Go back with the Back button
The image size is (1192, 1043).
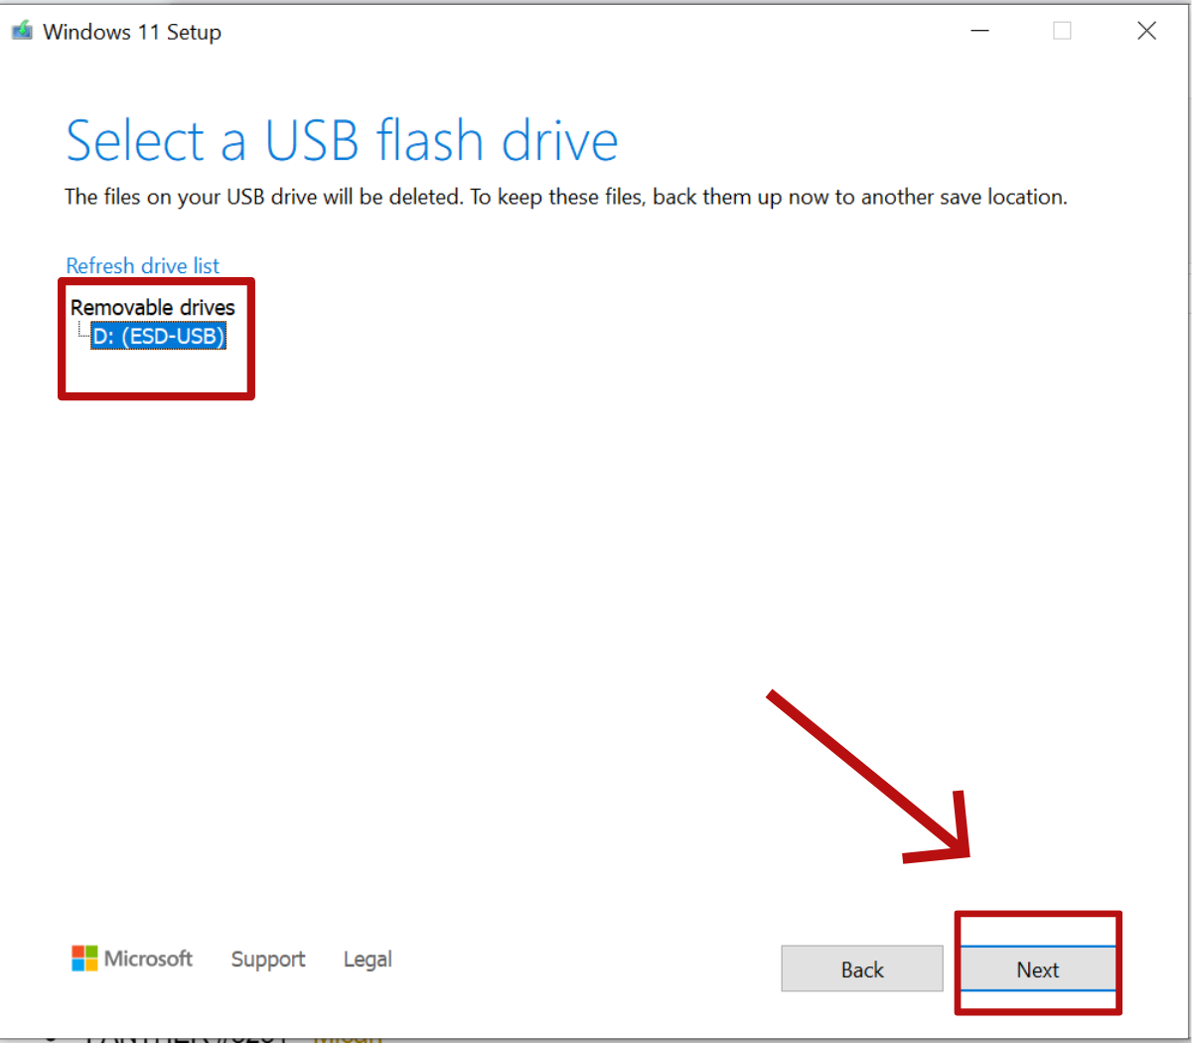click(861, 969)
